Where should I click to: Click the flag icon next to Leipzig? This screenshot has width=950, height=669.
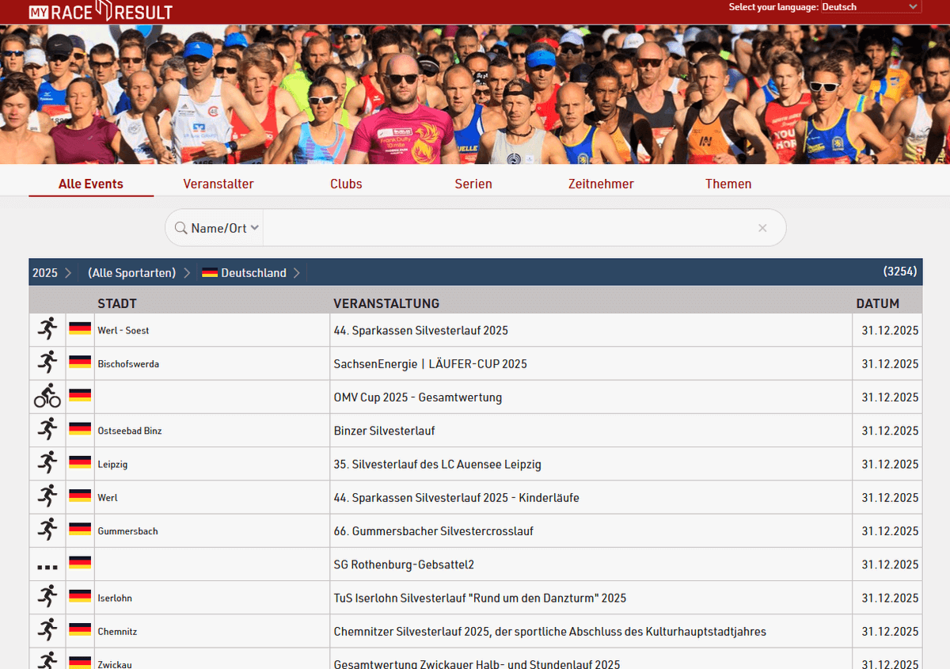(79, 463)
